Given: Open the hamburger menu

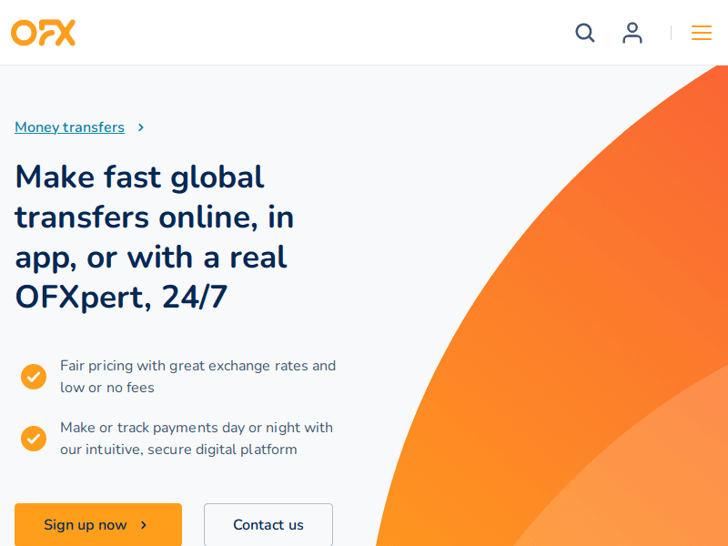Looking at the screenshot, I should (701, 33).
